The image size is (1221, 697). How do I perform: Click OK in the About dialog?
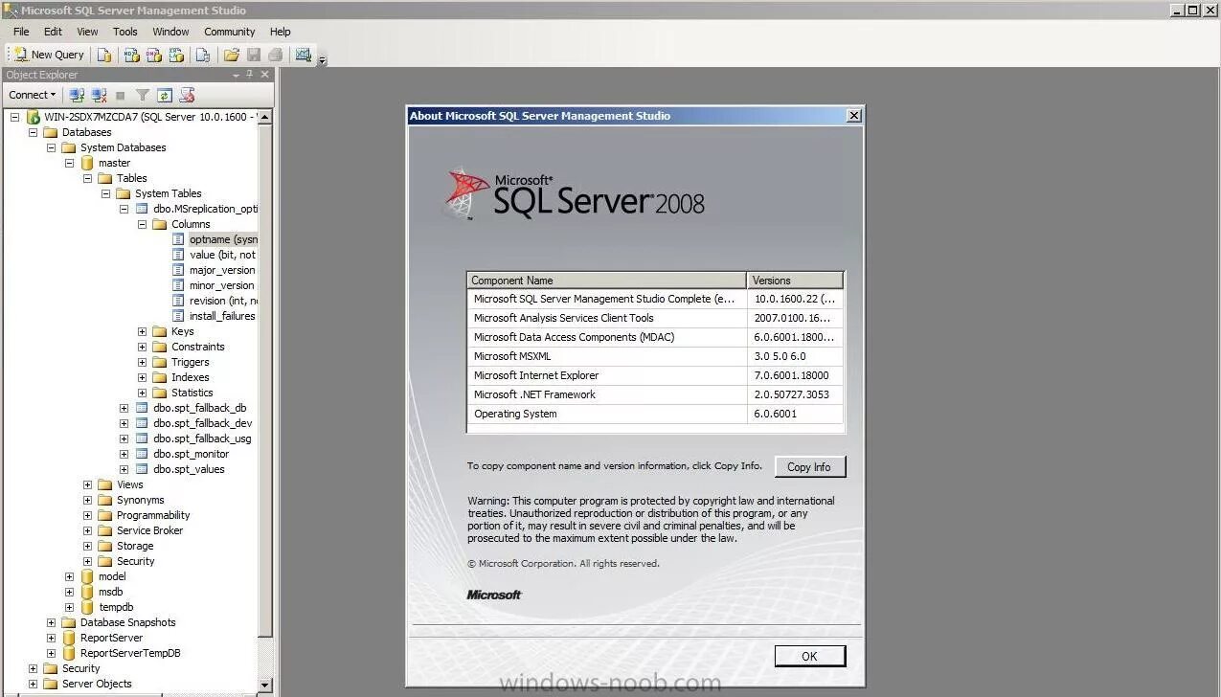pos(809,656)
